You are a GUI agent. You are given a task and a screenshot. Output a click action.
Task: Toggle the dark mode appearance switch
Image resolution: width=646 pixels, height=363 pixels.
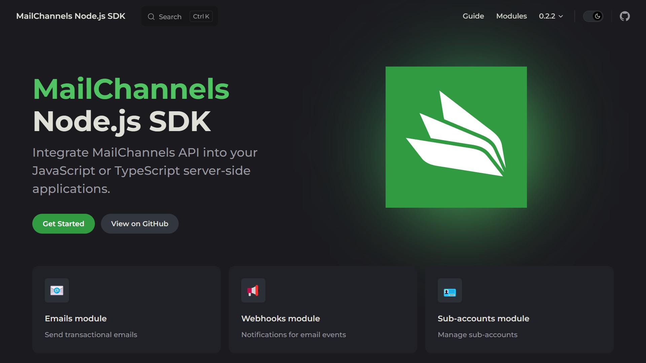(593, 16)
